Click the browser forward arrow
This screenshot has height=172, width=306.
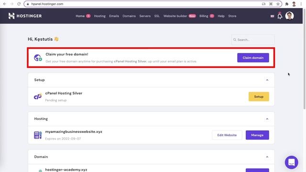[11, 4]
